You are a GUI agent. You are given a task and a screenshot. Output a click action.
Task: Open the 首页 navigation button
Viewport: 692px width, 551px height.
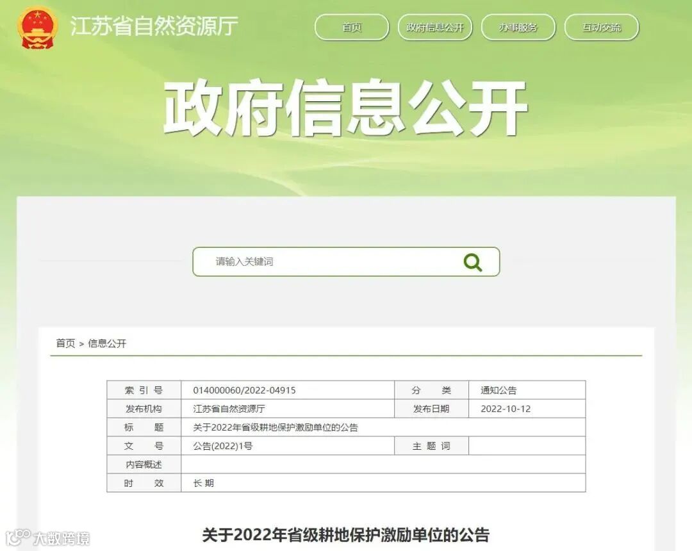pos(352,28)
